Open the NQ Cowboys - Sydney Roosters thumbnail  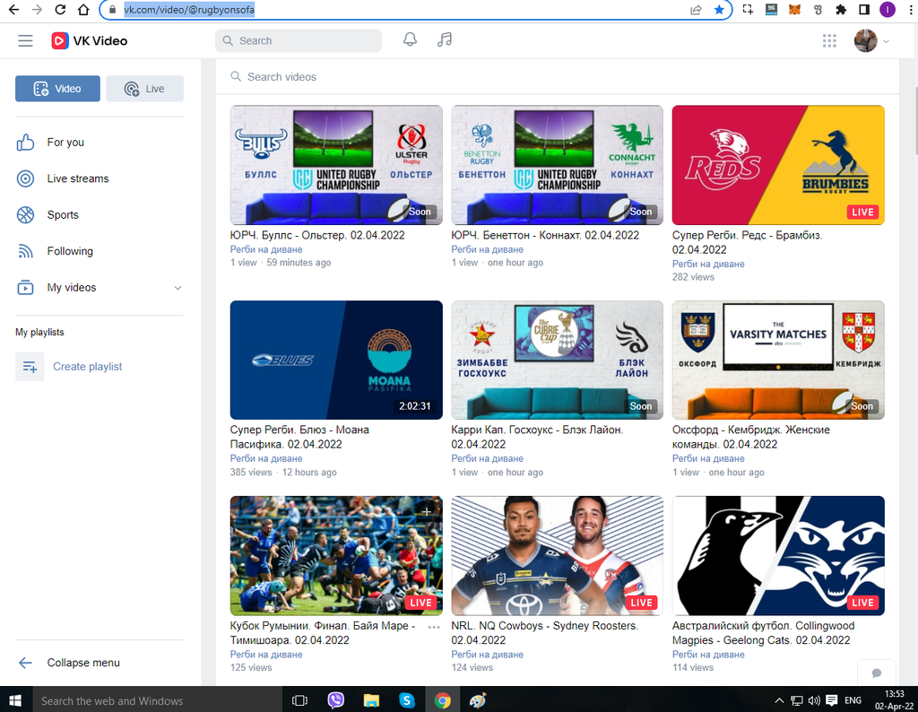click(557, 556)
